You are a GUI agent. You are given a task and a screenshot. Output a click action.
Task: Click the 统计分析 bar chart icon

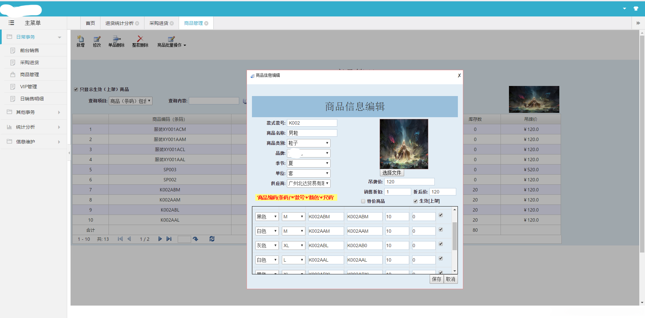[9, 127]
